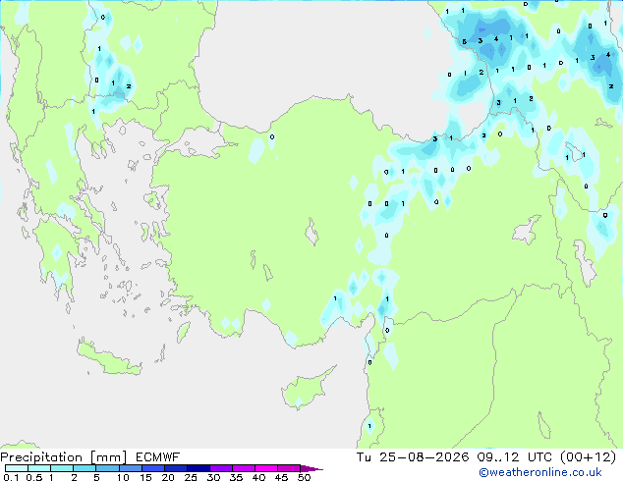Click the 30–35 mm purple swatch
Image resolution: width=623 pixels, height=481 pixels.
(x=220, y=468)
